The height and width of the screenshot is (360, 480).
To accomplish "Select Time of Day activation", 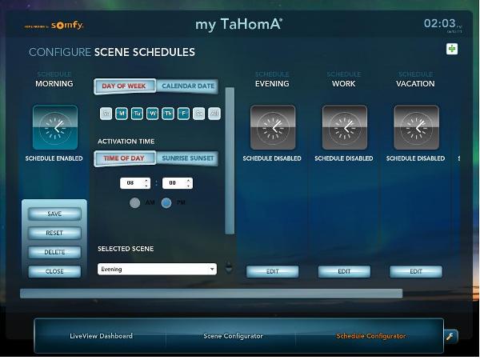I will (124, 158).
